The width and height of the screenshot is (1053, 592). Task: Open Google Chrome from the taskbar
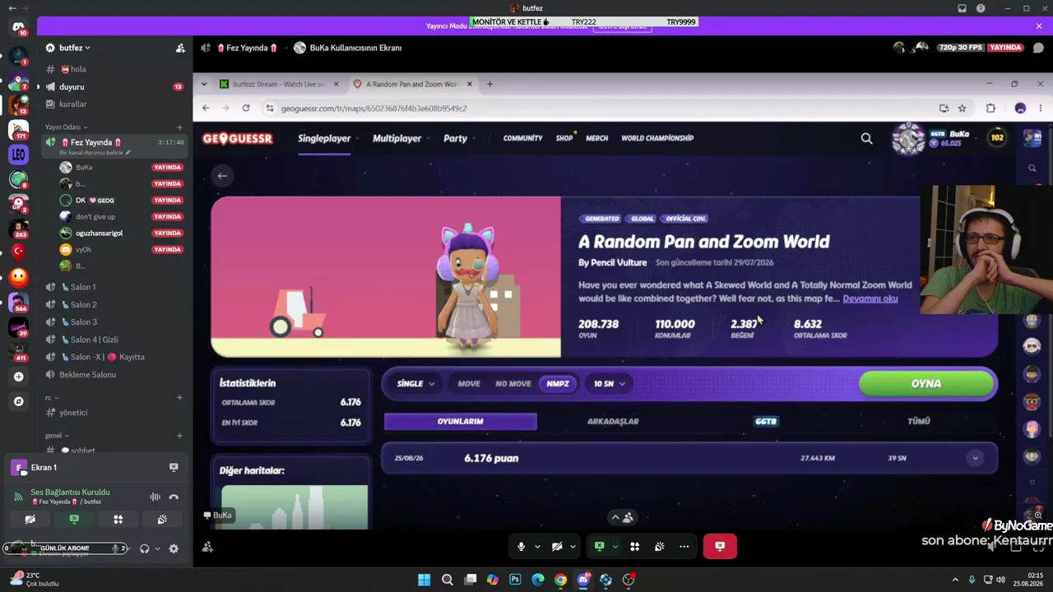tap(560, 580)
